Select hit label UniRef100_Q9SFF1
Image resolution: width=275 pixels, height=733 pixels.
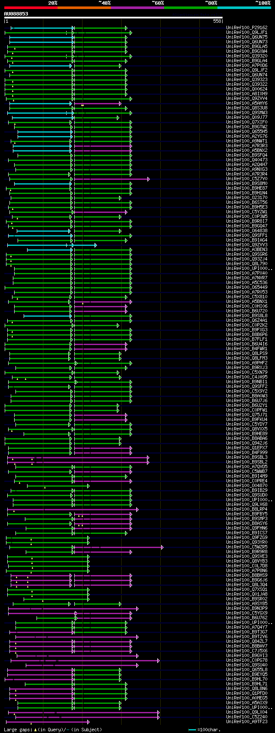click(x=247, y=236)
